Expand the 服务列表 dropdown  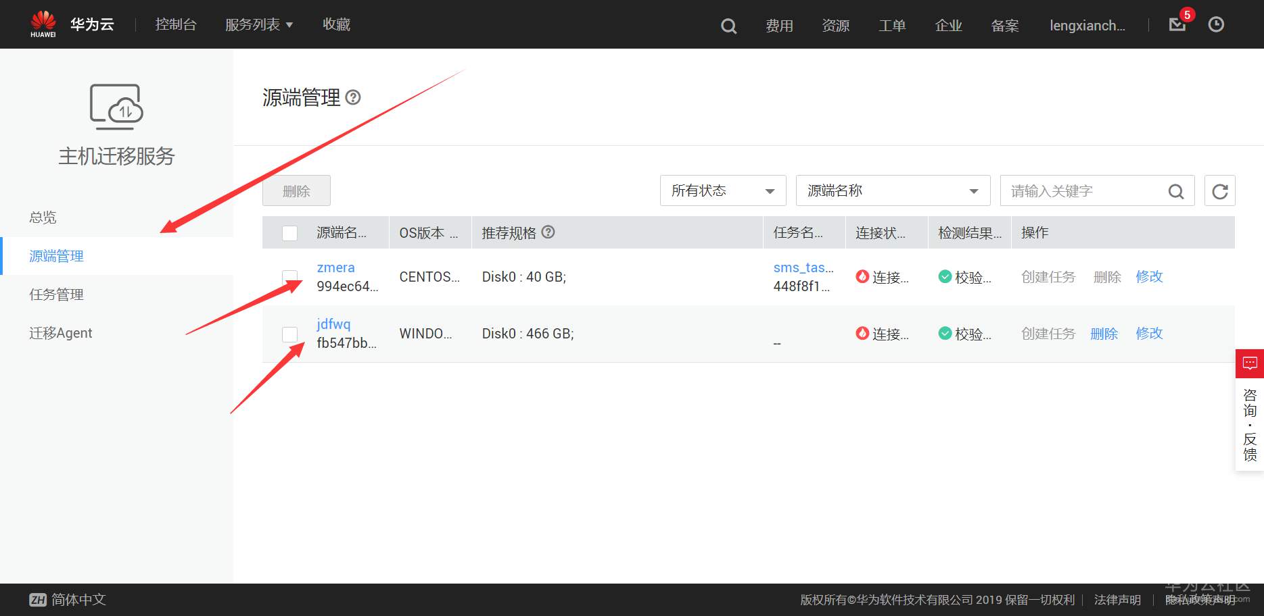click(x=259, y=25)
